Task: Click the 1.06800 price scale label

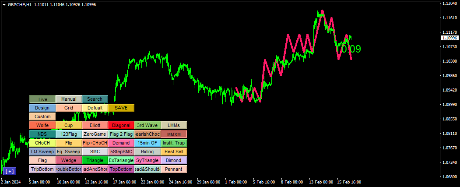Action: (x=449, y=176)
